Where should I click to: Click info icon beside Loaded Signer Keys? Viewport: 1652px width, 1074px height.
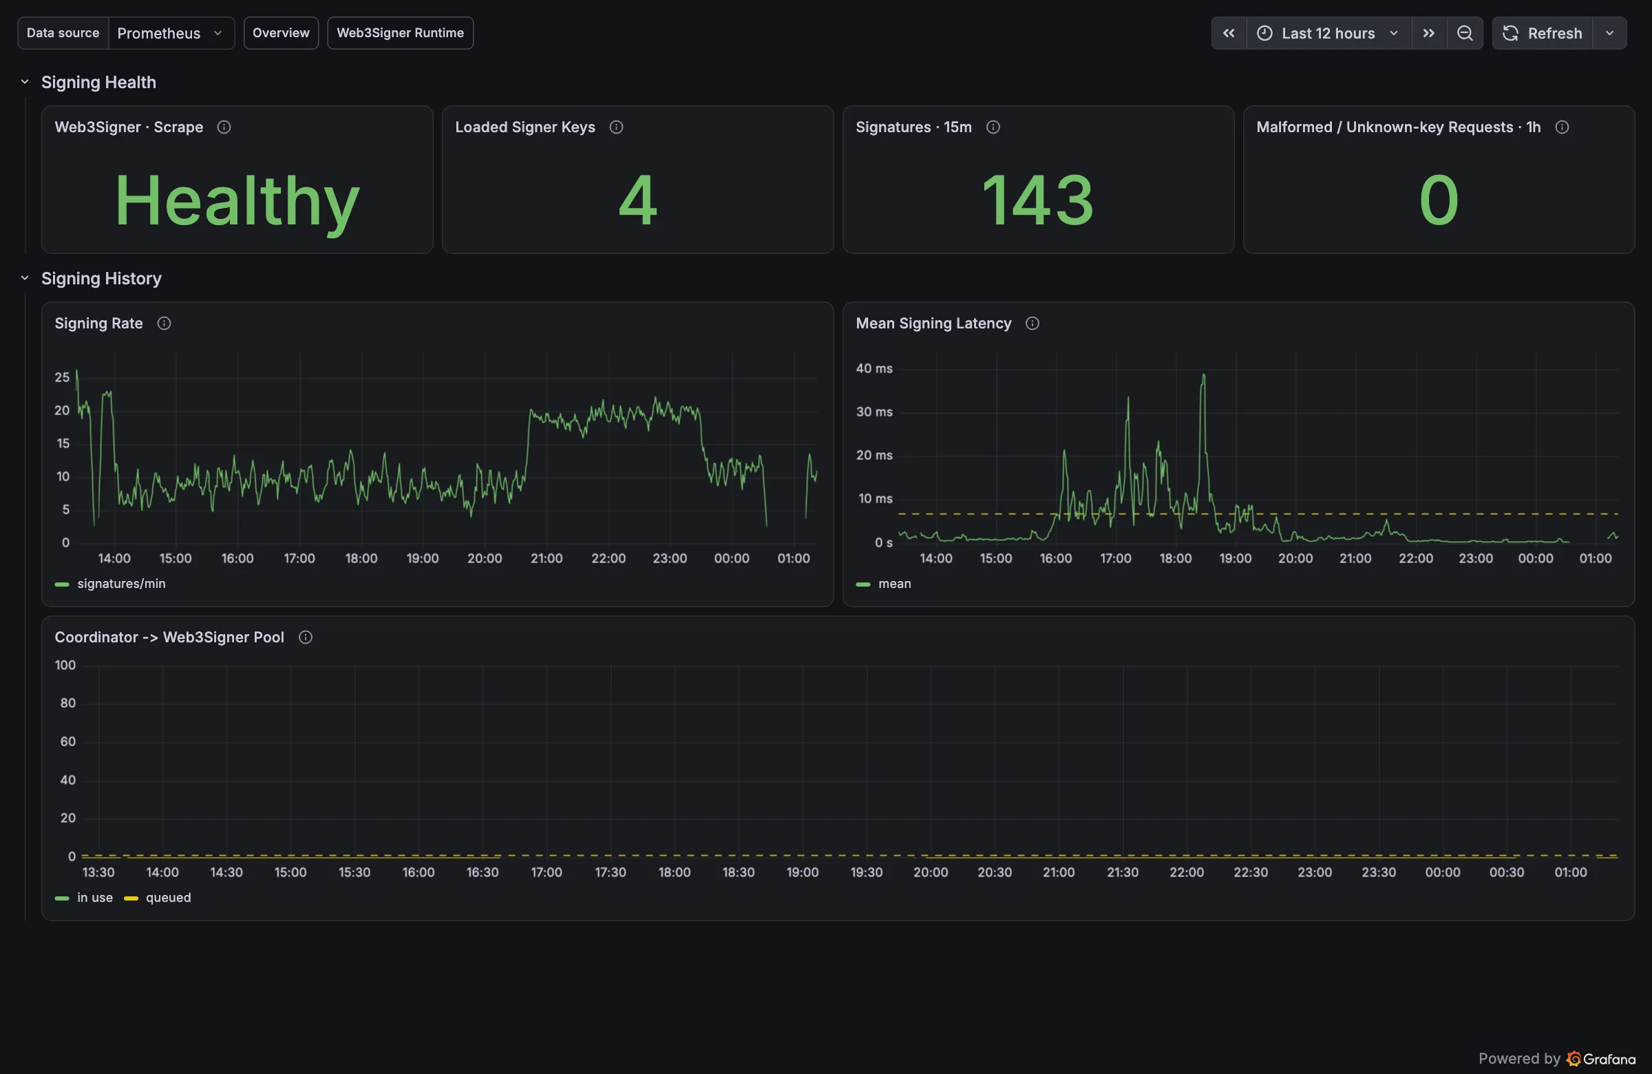(x=615, y=127)
